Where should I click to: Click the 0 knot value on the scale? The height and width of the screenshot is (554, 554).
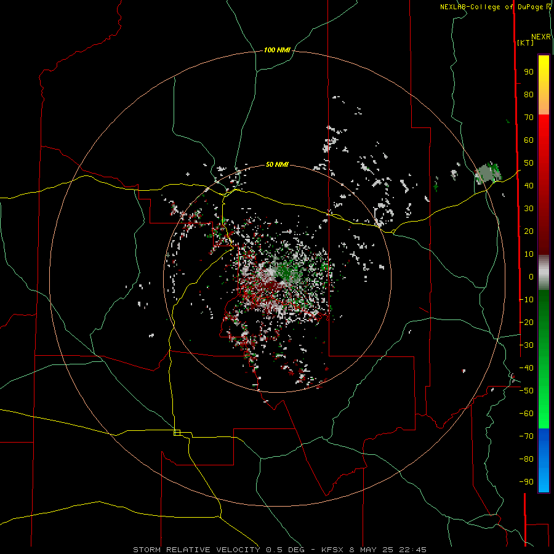click(x=531, y=276)
